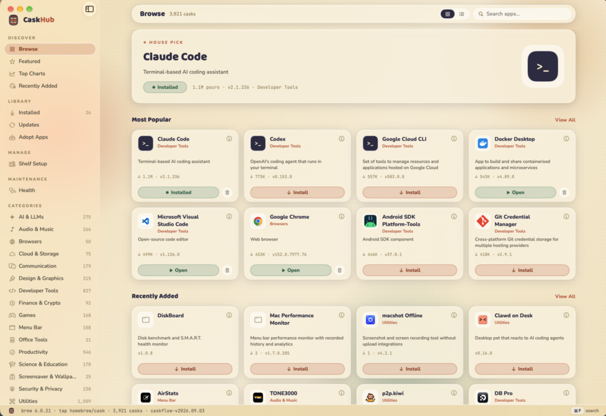Screen dimensions: 606x416
Task: Select Finance & Crypto category
Action: pos(50,303)
